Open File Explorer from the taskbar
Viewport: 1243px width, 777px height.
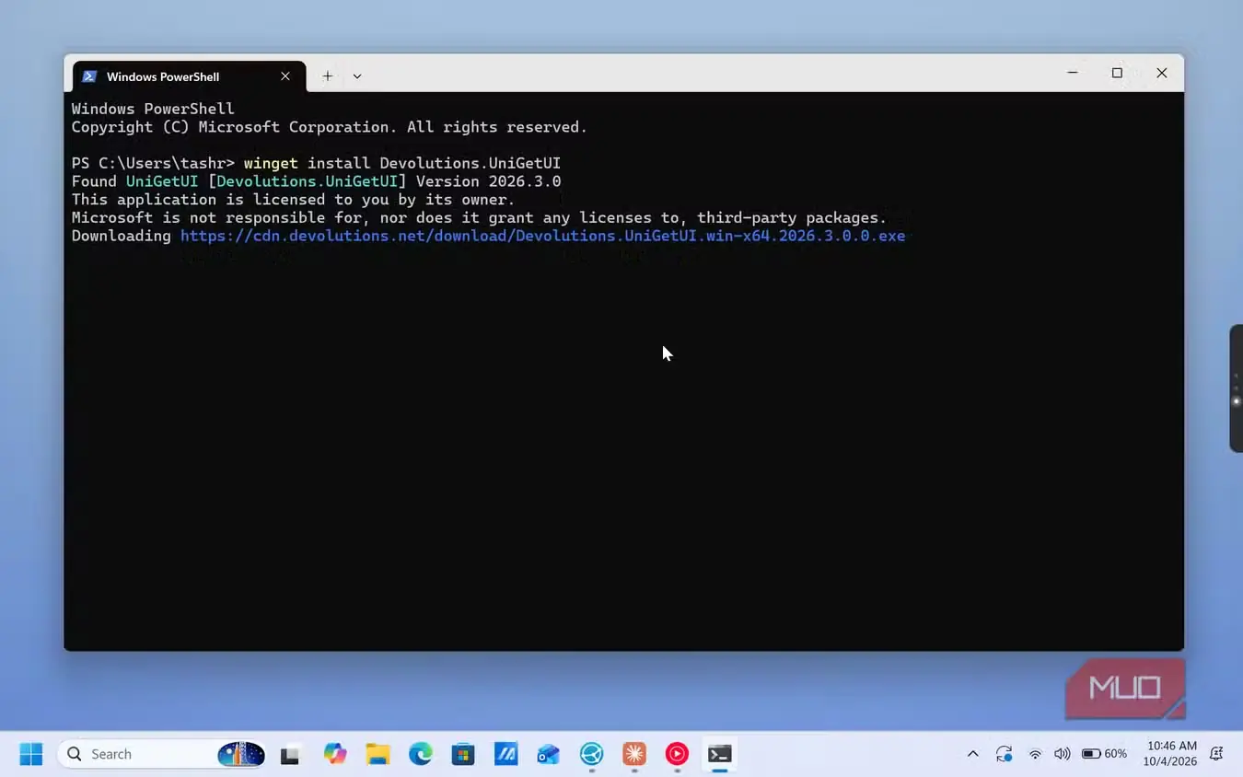(x=378, y=754)
